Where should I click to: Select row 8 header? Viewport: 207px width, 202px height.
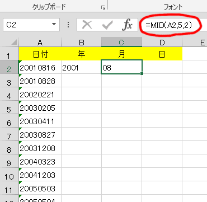click(10, 148)
